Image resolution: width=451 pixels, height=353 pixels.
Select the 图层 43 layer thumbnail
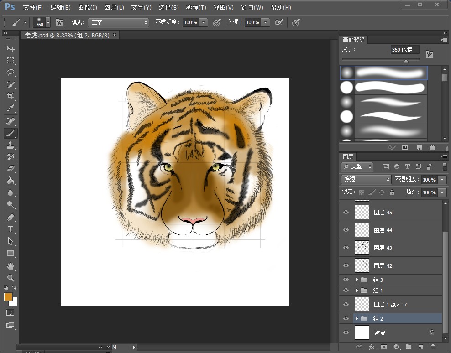coord(362,248)
